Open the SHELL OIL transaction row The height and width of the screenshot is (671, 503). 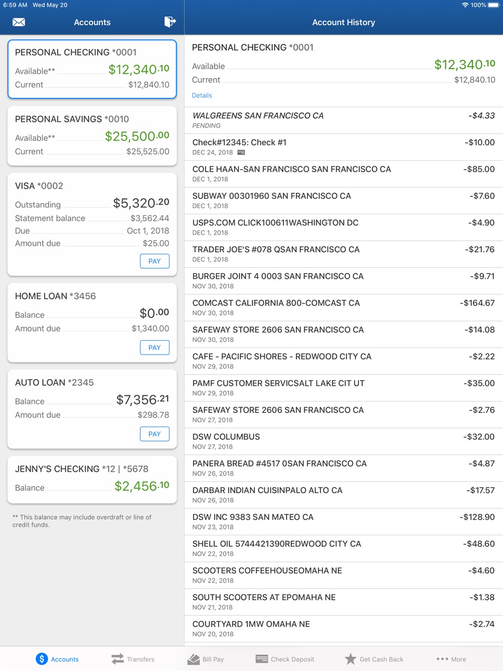coord(344,548)
